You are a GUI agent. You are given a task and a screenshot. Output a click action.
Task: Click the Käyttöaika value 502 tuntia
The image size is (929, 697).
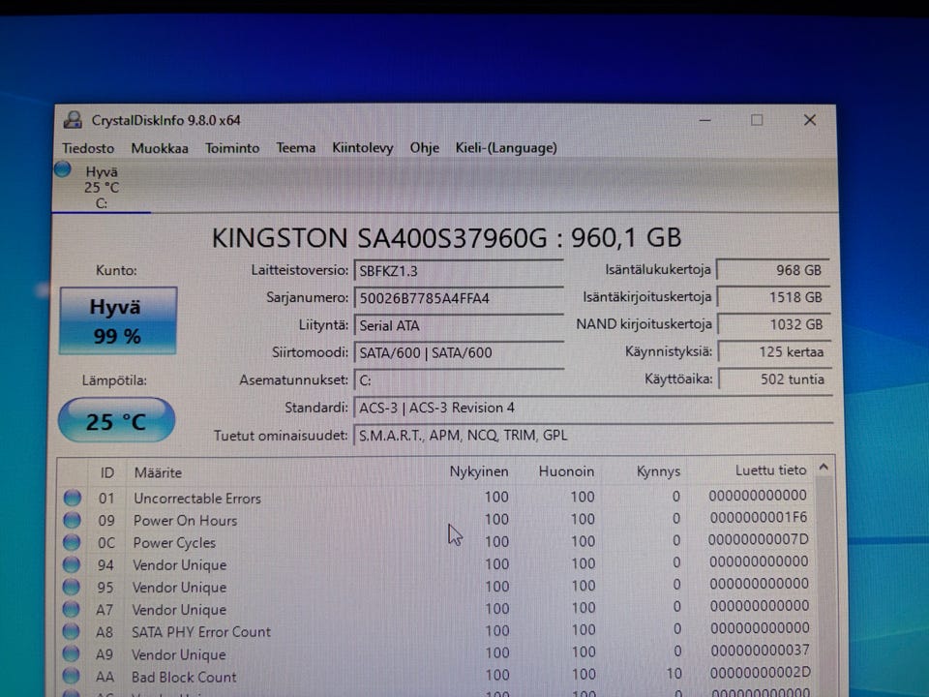tap(774, 379)
